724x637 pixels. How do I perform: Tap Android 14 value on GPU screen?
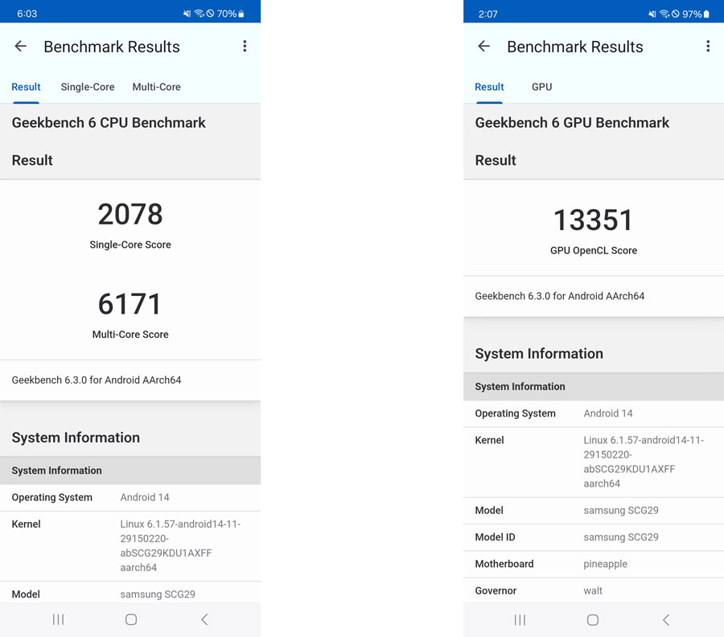coord(608,413)
